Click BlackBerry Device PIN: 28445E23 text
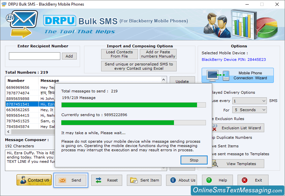Image resolution: width=285 pixels, height=196 pixels. pos(234,60)
